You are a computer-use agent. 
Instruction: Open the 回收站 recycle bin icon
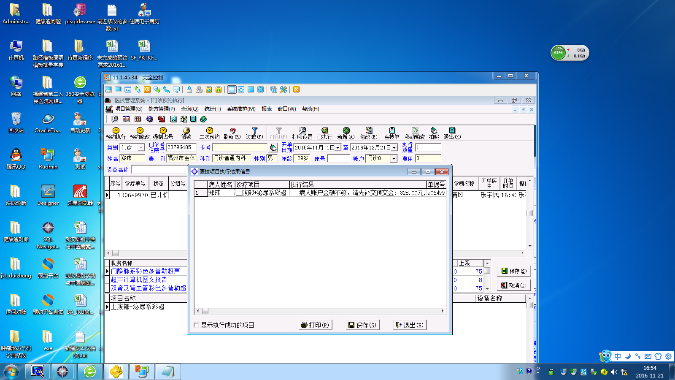pos(16,122)
